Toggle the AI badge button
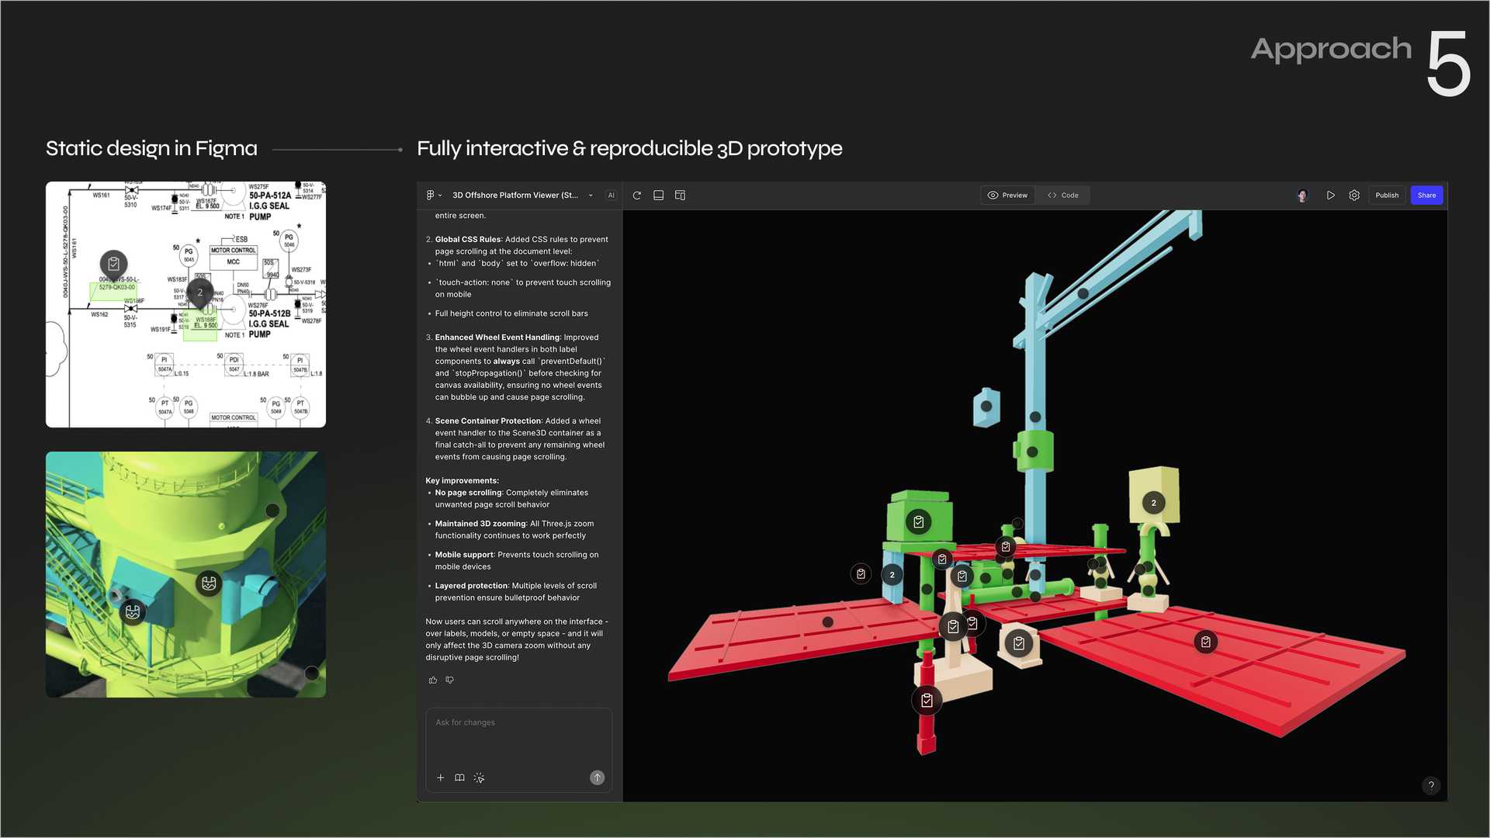This screenshot has width=1490, height=838. [x=612, y=196]
